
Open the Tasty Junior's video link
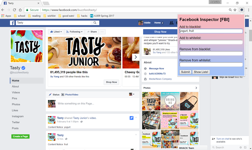(x=85, y=118)
